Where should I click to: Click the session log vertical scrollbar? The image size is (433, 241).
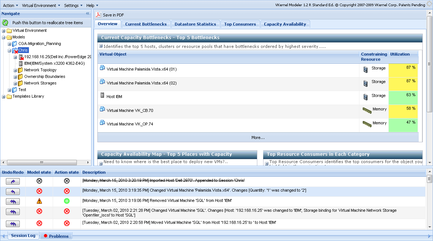[x=429, y=178]
